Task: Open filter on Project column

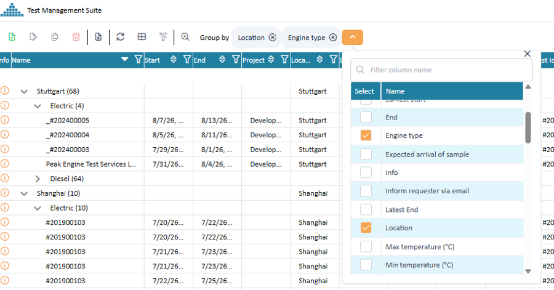Action: pos(285,60)
